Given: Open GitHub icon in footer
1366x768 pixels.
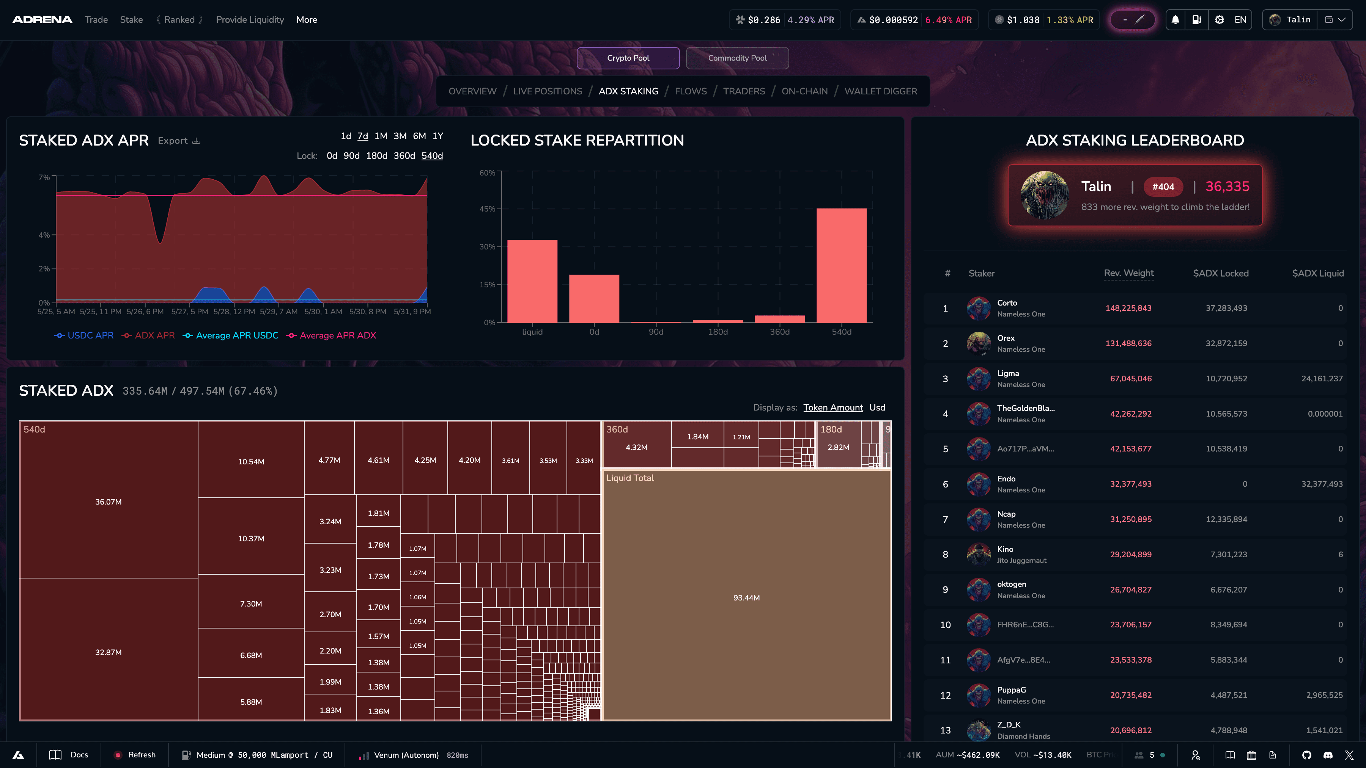Looking at the screenshot, I should coord(1306,755).
